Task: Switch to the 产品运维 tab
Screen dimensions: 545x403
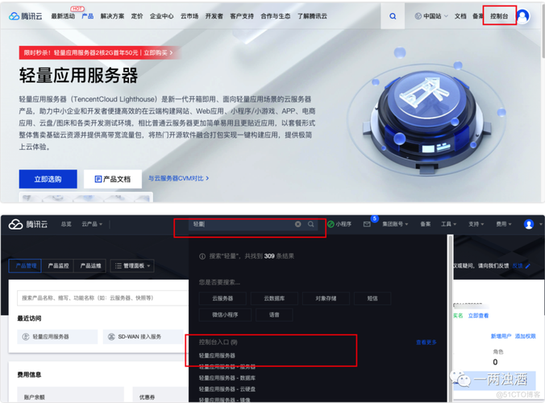Action: click(x=90, y=266)
